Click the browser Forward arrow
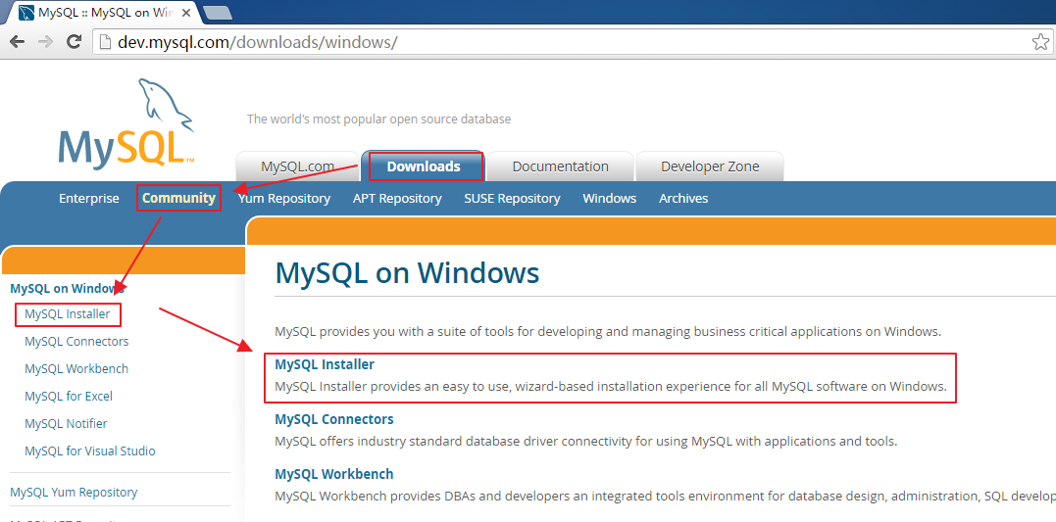The image size is (1056, 522). point(46,42)
